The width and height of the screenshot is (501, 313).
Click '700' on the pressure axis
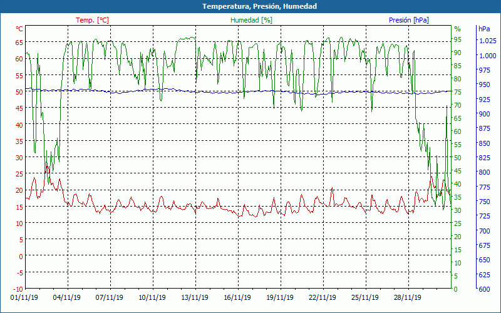tap(485, 230)
